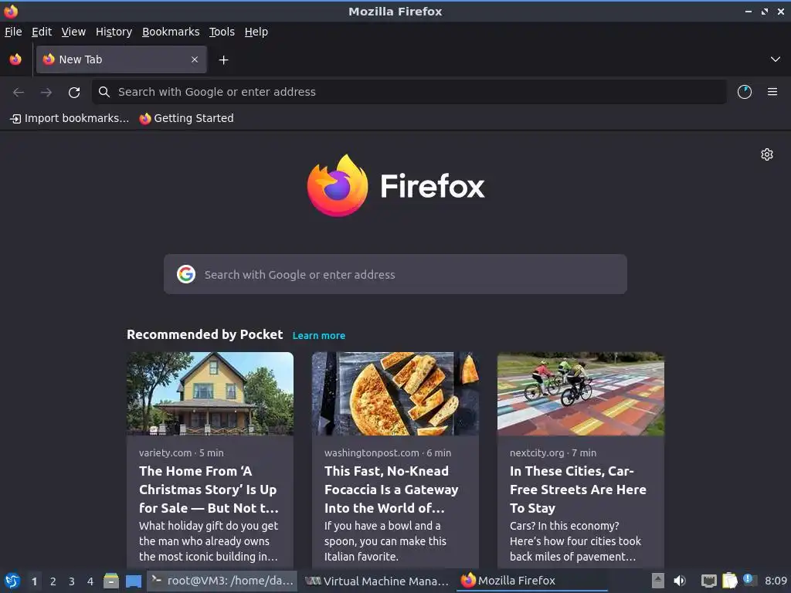Click the nextcity.org · 7 min source text
Viewport: 791px width, 593px height.
click(x=553, y=452)
